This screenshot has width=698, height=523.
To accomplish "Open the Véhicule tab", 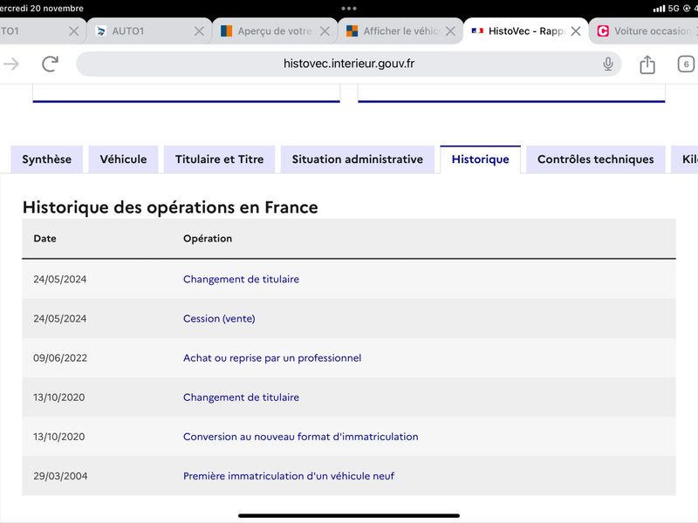I will (123, 160).
